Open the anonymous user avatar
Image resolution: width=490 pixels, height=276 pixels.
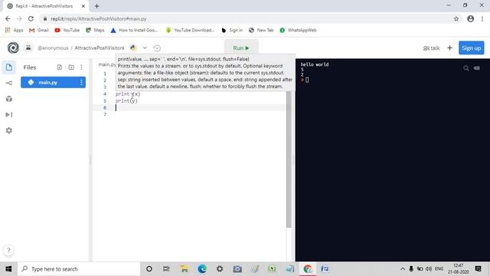(x=28, y=48)
